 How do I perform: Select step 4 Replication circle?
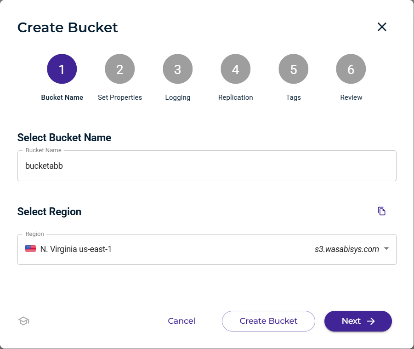click(235, 69)
